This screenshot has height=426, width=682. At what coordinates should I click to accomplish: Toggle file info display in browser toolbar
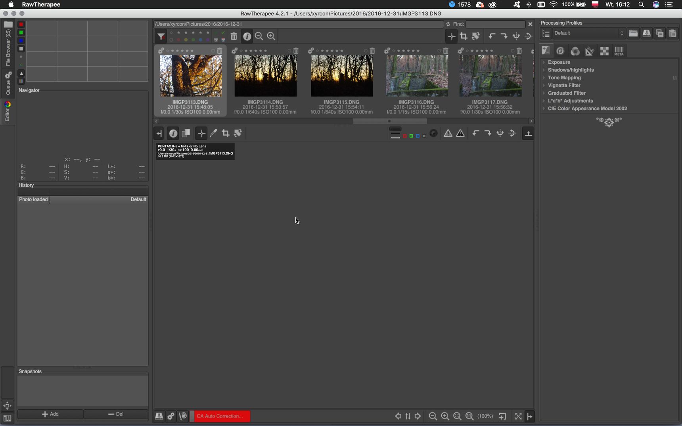pos(247,36)
